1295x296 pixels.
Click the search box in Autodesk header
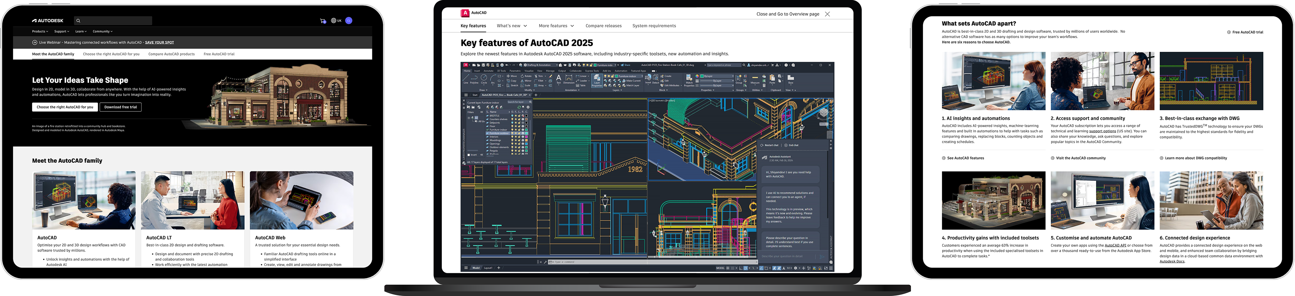pyautogui.click(x=113, y=21)
